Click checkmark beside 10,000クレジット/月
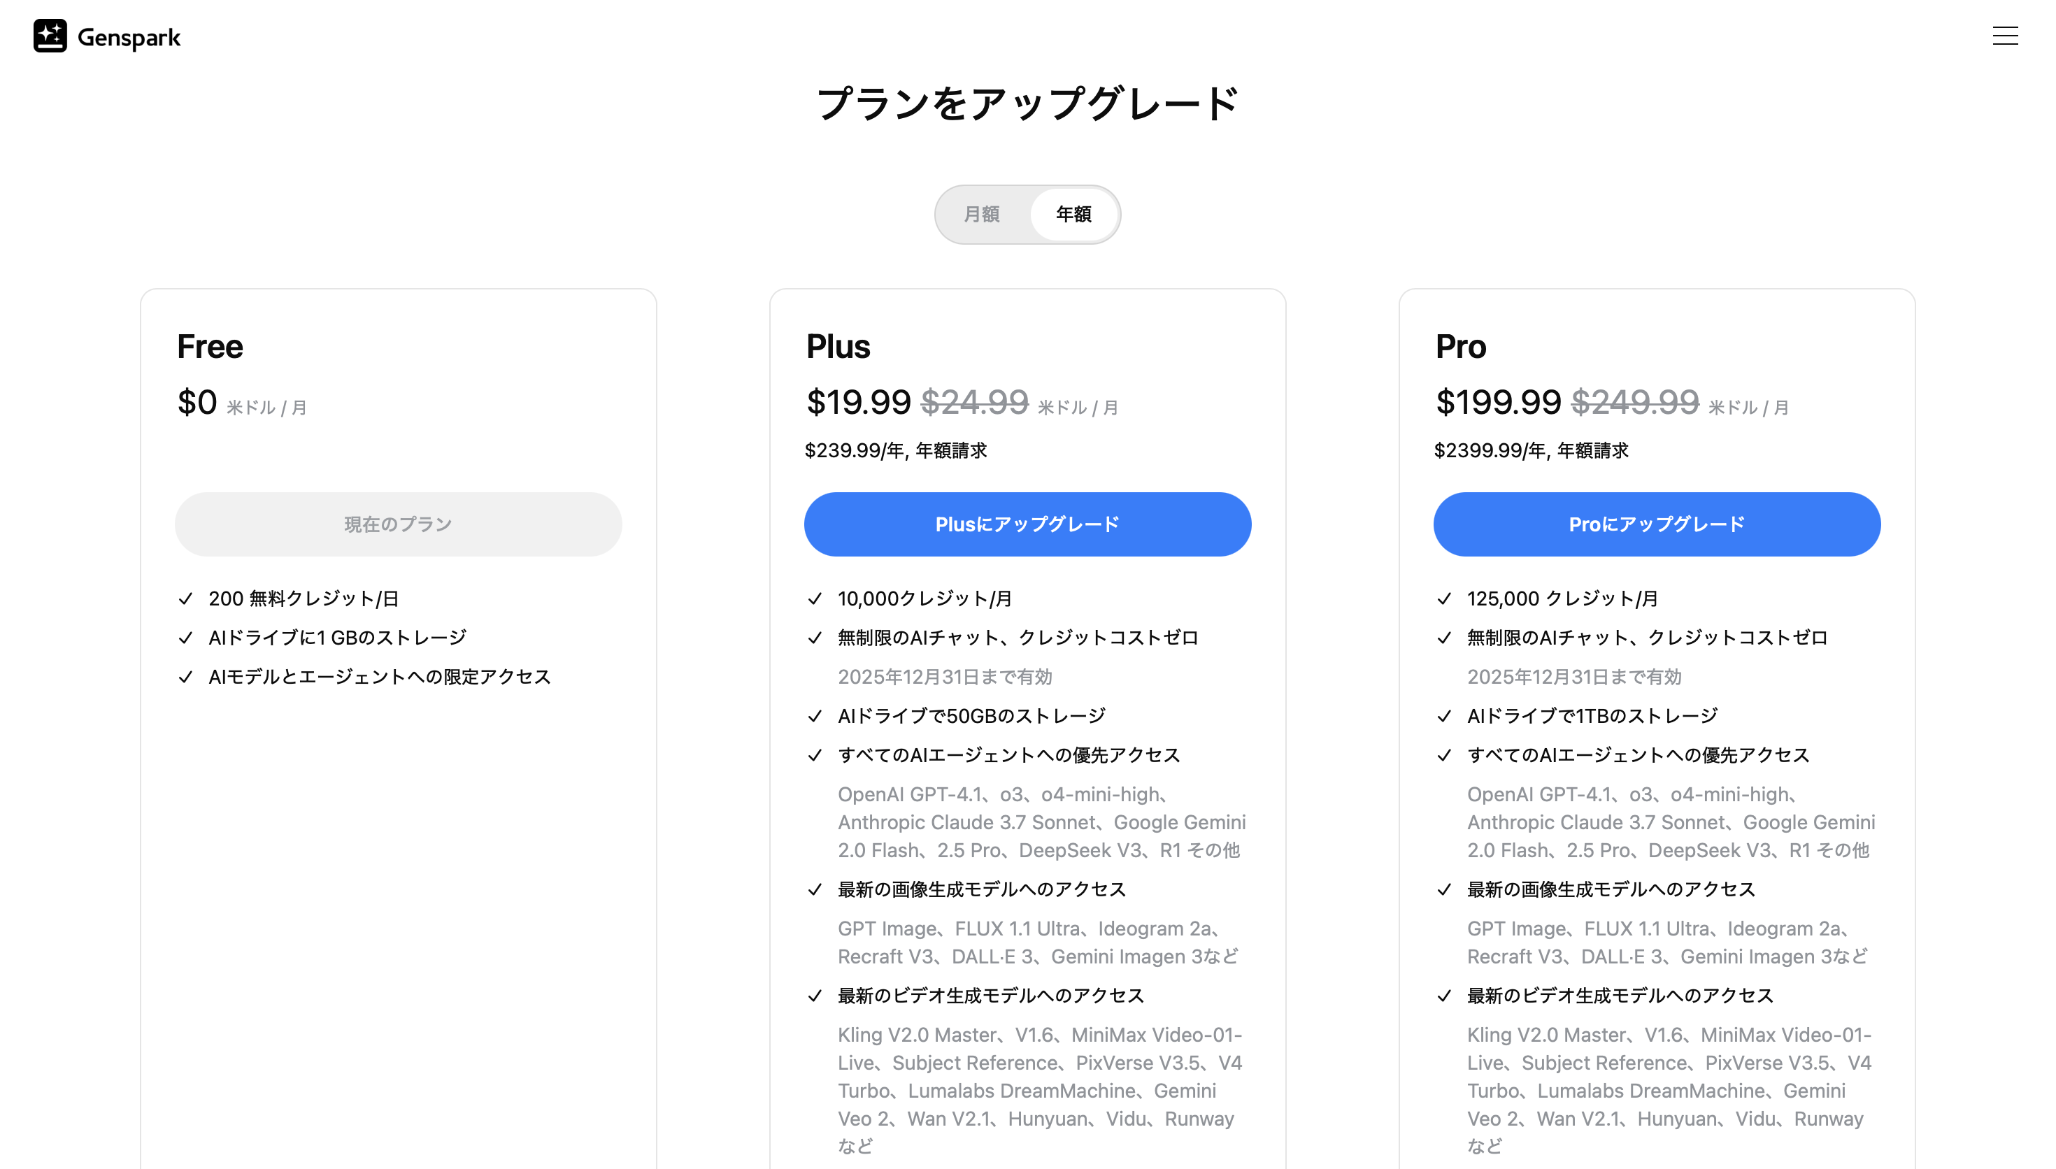Screen dimensions: 2056x1169 tap(815, 599)
